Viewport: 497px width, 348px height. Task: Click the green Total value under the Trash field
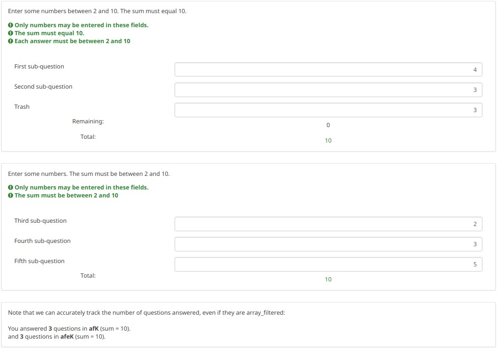click(x=328, y=141)
